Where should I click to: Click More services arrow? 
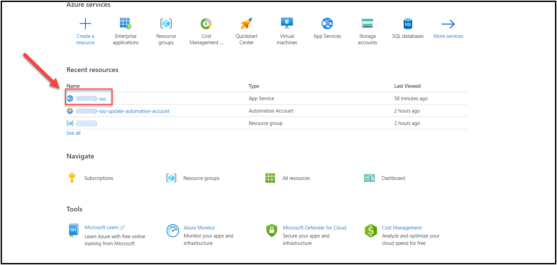(x=448, y=24)
